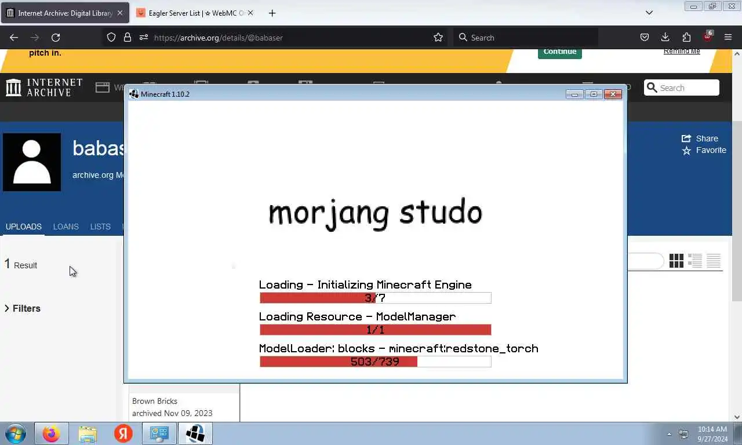
Task: Click the ModelManager 1/1 progress bar
Action: 375,330
